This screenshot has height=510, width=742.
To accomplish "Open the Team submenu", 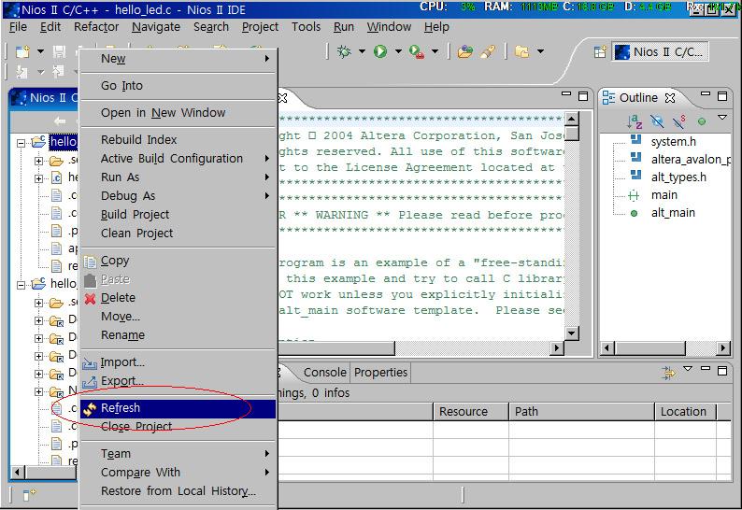I will 178,454.
